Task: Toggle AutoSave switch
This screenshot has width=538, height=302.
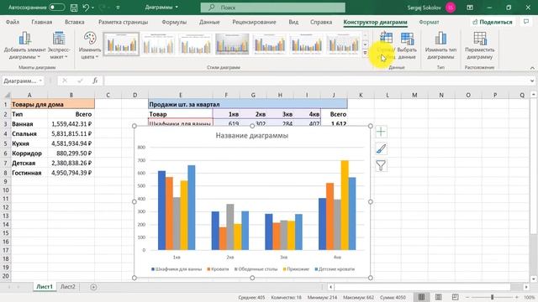Action: (56, 8)
